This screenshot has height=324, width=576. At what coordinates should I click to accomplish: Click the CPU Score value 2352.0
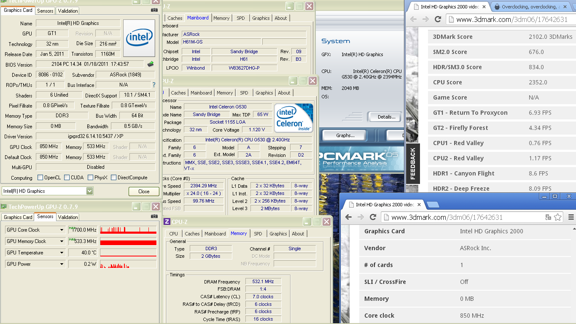(538, 82)
